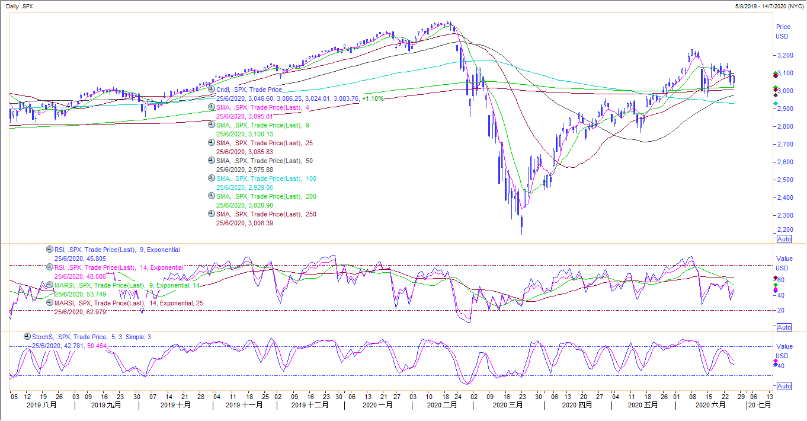Screen dimensions: 807x421
Task: Select the SMA Trade Price(Last) 250 label
Action: pos(266,214)
